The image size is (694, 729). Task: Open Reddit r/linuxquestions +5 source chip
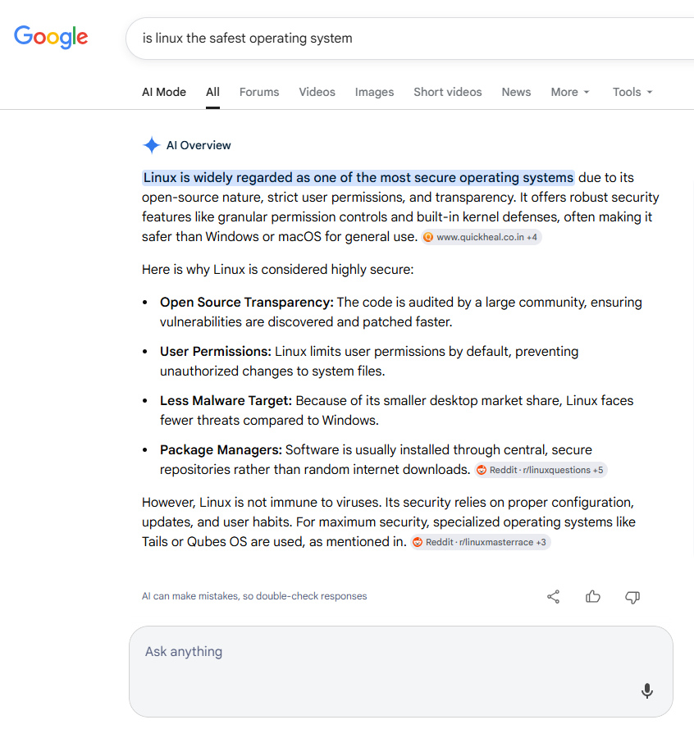tap(541, 470)
